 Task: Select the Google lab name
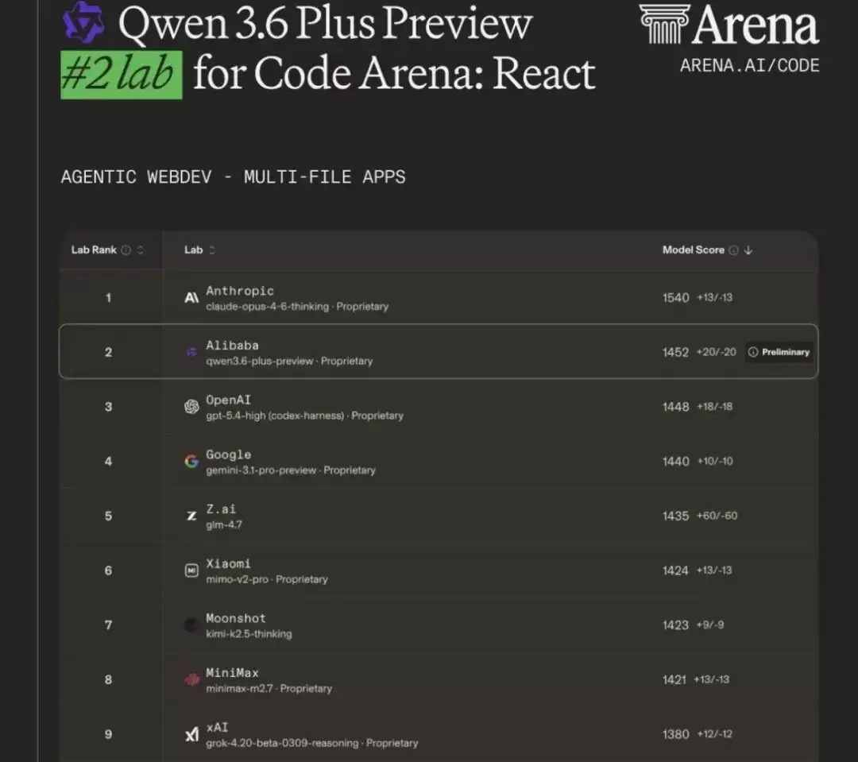pyautogui.click(x=228, y=455)
